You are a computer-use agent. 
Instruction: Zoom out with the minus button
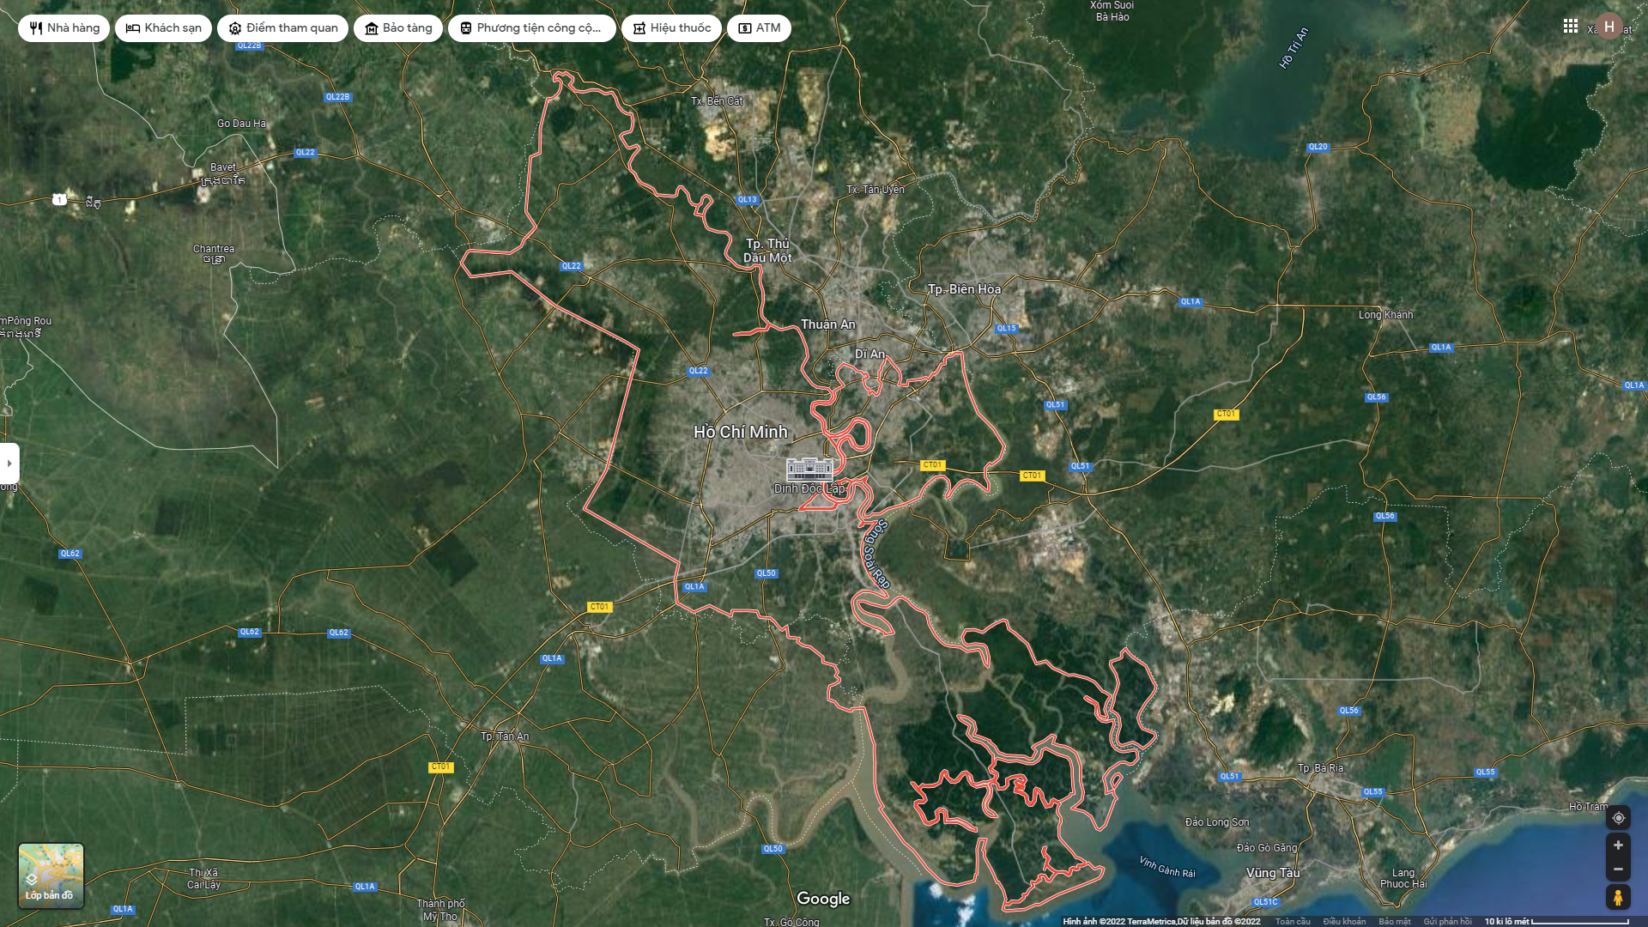pos(1618,869)
